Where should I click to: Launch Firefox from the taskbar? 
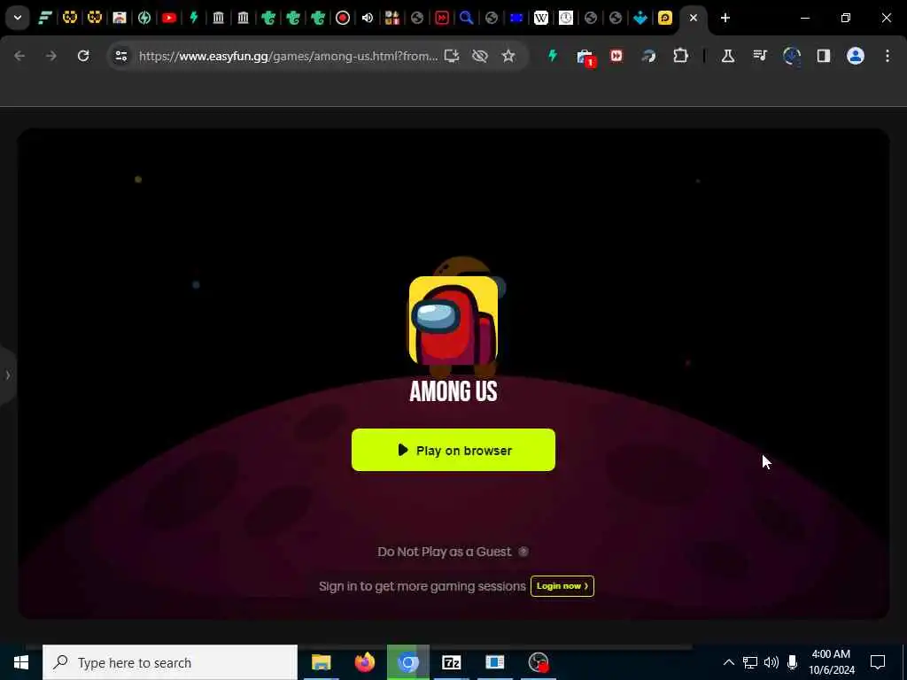364,662
